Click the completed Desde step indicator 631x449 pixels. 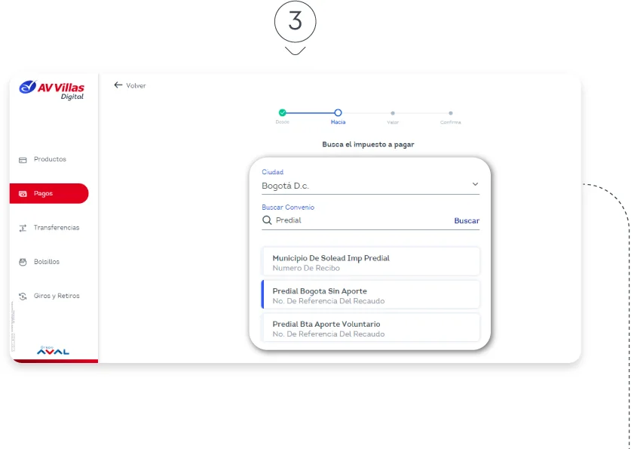(x=282, y=112)
